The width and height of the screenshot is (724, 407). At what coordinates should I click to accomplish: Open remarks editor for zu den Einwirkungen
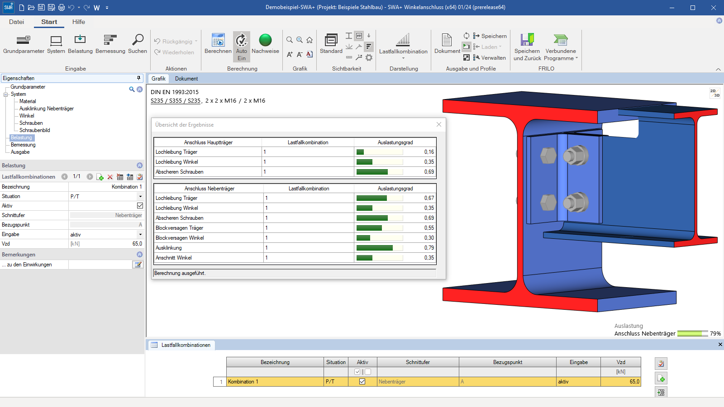(x=138, y=265)
